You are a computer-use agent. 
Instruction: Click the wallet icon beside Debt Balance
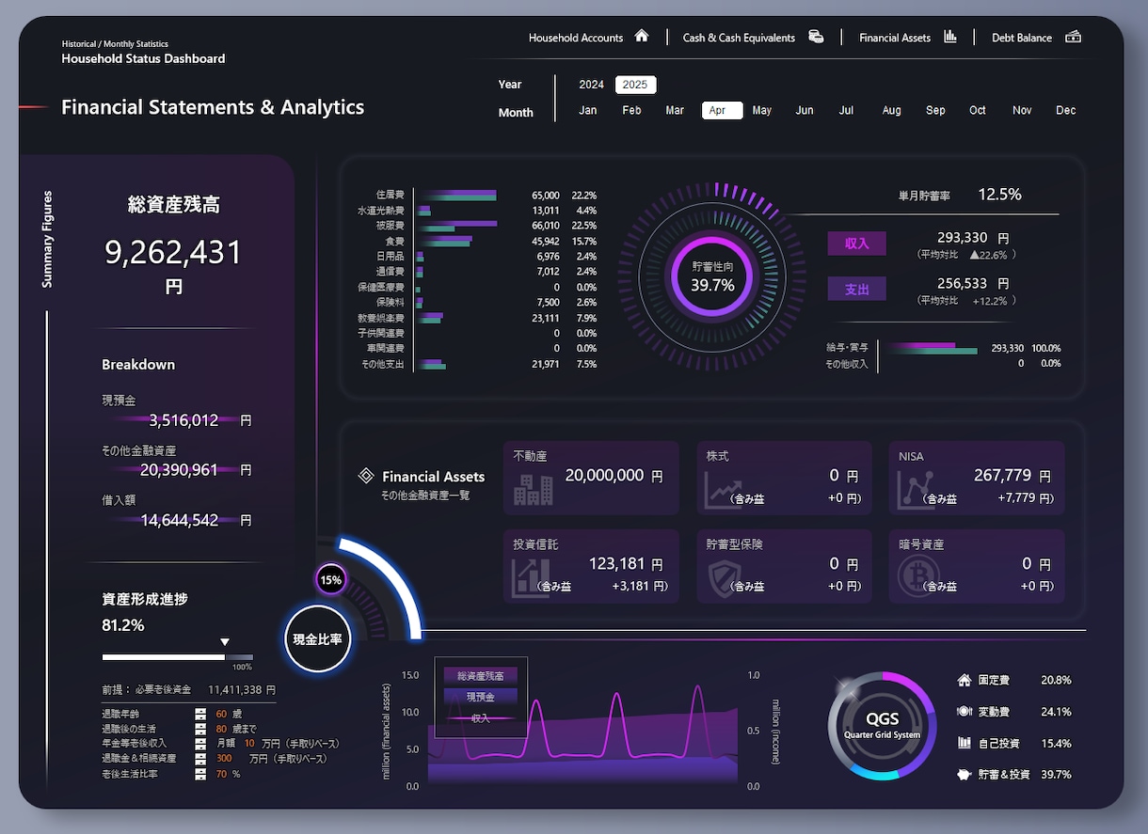pyautogui.click(x=1073, y=37)
